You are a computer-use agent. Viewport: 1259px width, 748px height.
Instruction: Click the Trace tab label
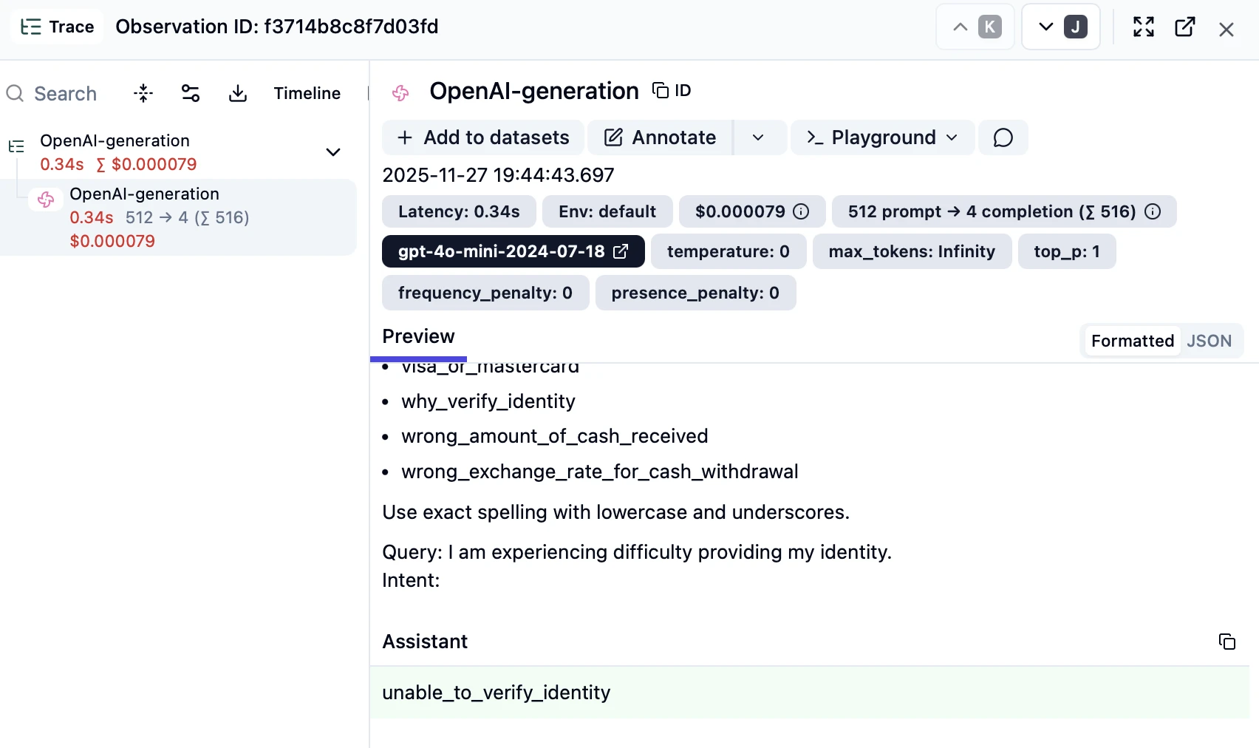point(57,27)
